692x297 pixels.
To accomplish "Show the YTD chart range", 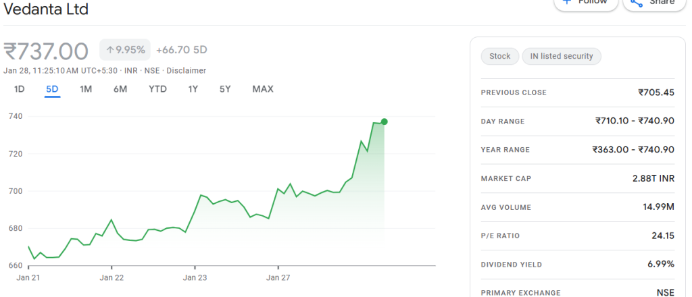I will tap(157, 90).
